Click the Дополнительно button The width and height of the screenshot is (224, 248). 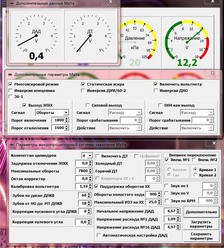pyautogui.click(x=201, y=212)
